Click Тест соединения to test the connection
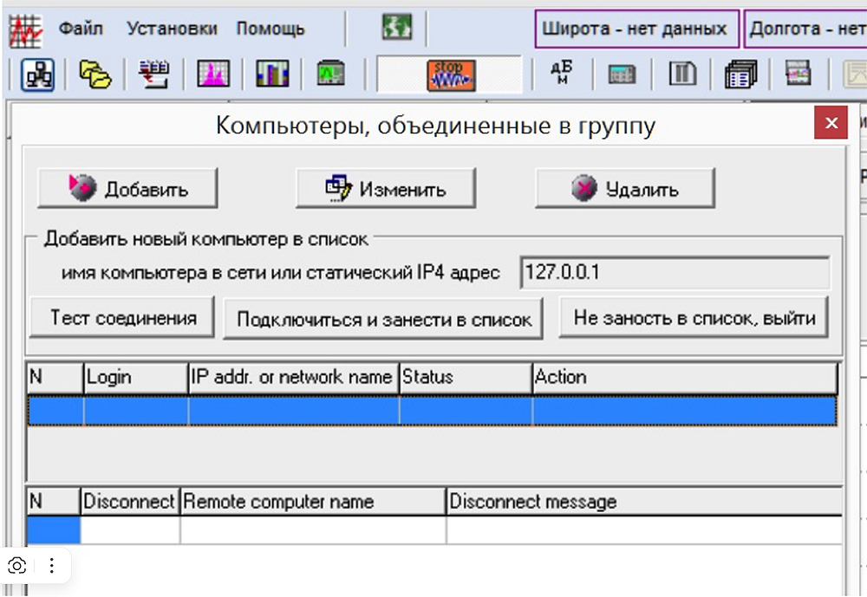This screenshot has width=867, height=597. 123,317
